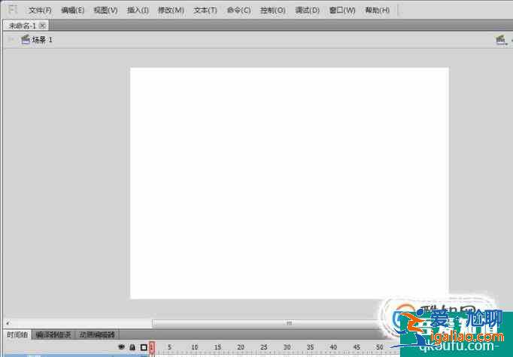The height and width of the screenshot is (357, 513).
Task: Toggle lock all layers padlock icon
Action: (x=132, y=347)
